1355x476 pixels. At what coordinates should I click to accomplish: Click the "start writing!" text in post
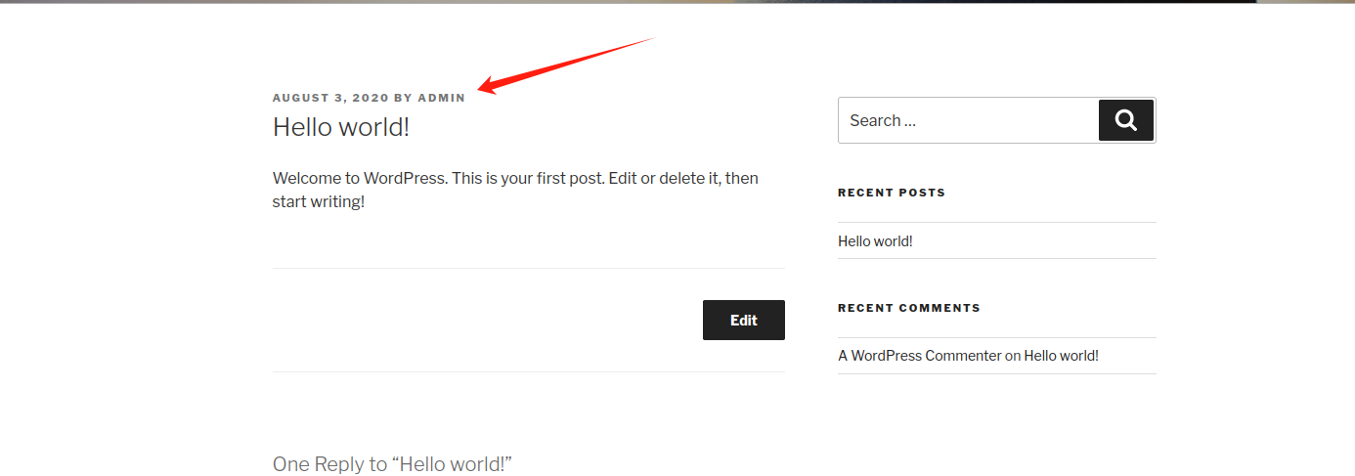(x=318, y=202)
